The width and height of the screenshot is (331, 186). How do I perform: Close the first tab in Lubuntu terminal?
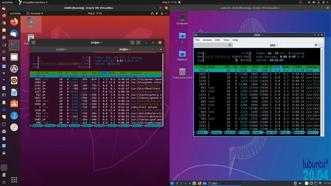click(x=230, y=45)
